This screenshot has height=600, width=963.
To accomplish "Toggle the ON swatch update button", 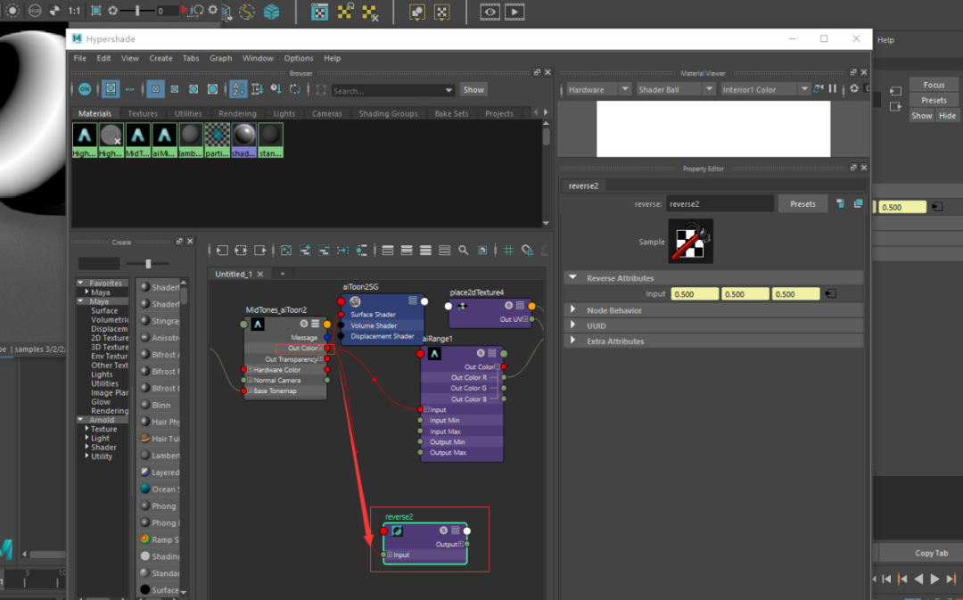I will (85, 90).
